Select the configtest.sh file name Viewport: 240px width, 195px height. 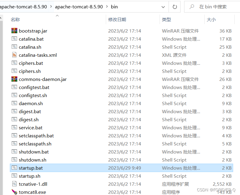point(33,96)
